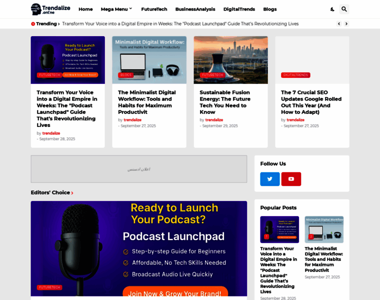The height and width of the screenshot is (300, 380).
Task: Open the FutureTech menu item
Action: 154,9
